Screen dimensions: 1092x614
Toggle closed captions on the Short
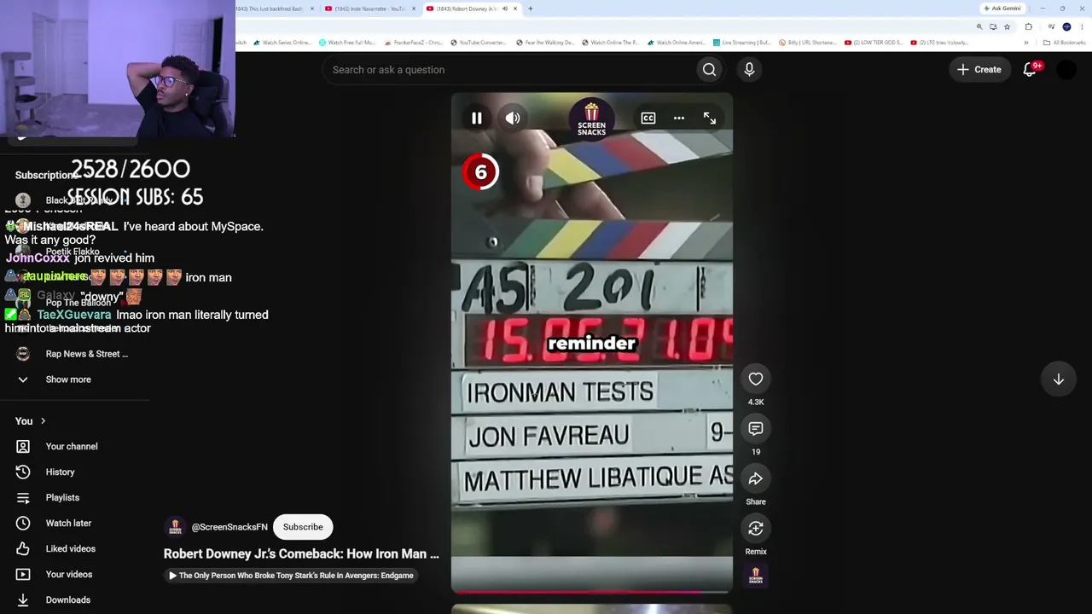648,119
